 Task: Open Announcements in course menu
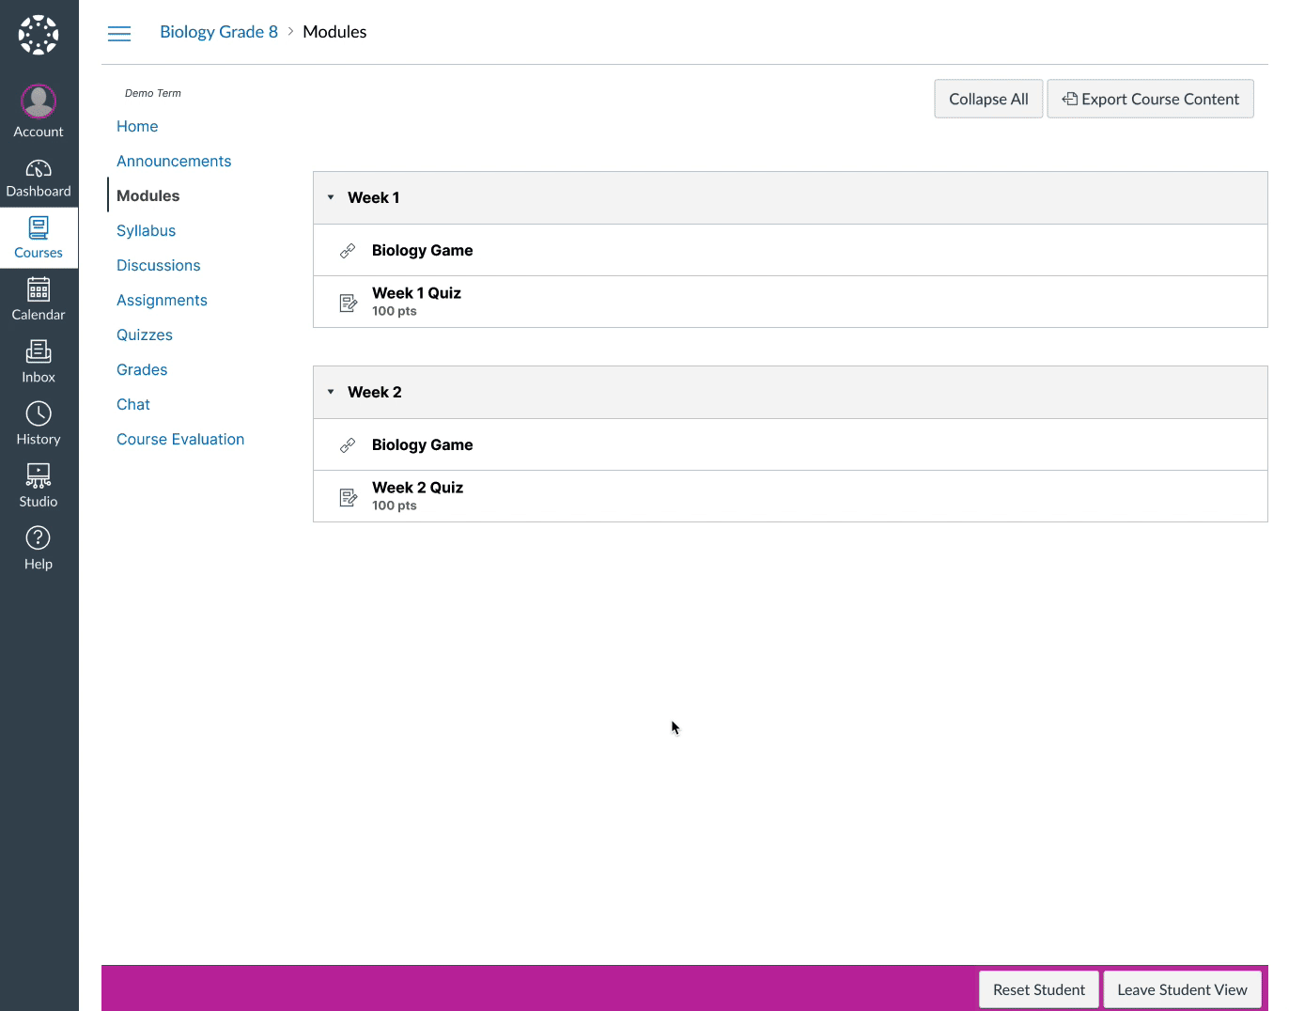[174, 161]
